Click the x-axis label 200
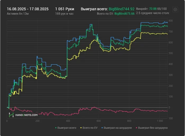Viewport: 185px width, 136px height. click(38, 121)
